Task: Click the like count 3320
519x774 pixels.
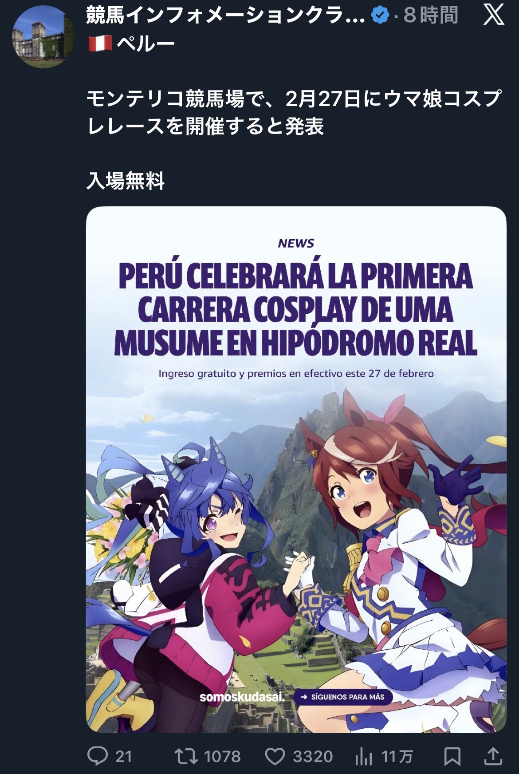Action: (313, 757)
